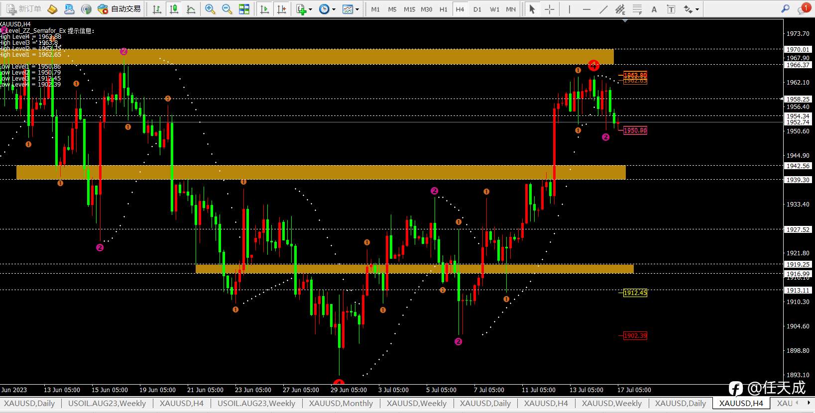Image resolution: width=815 pixels, height=413 pixels.
Task: Open the search magnifier icon
Action: [x=785, y=8]
